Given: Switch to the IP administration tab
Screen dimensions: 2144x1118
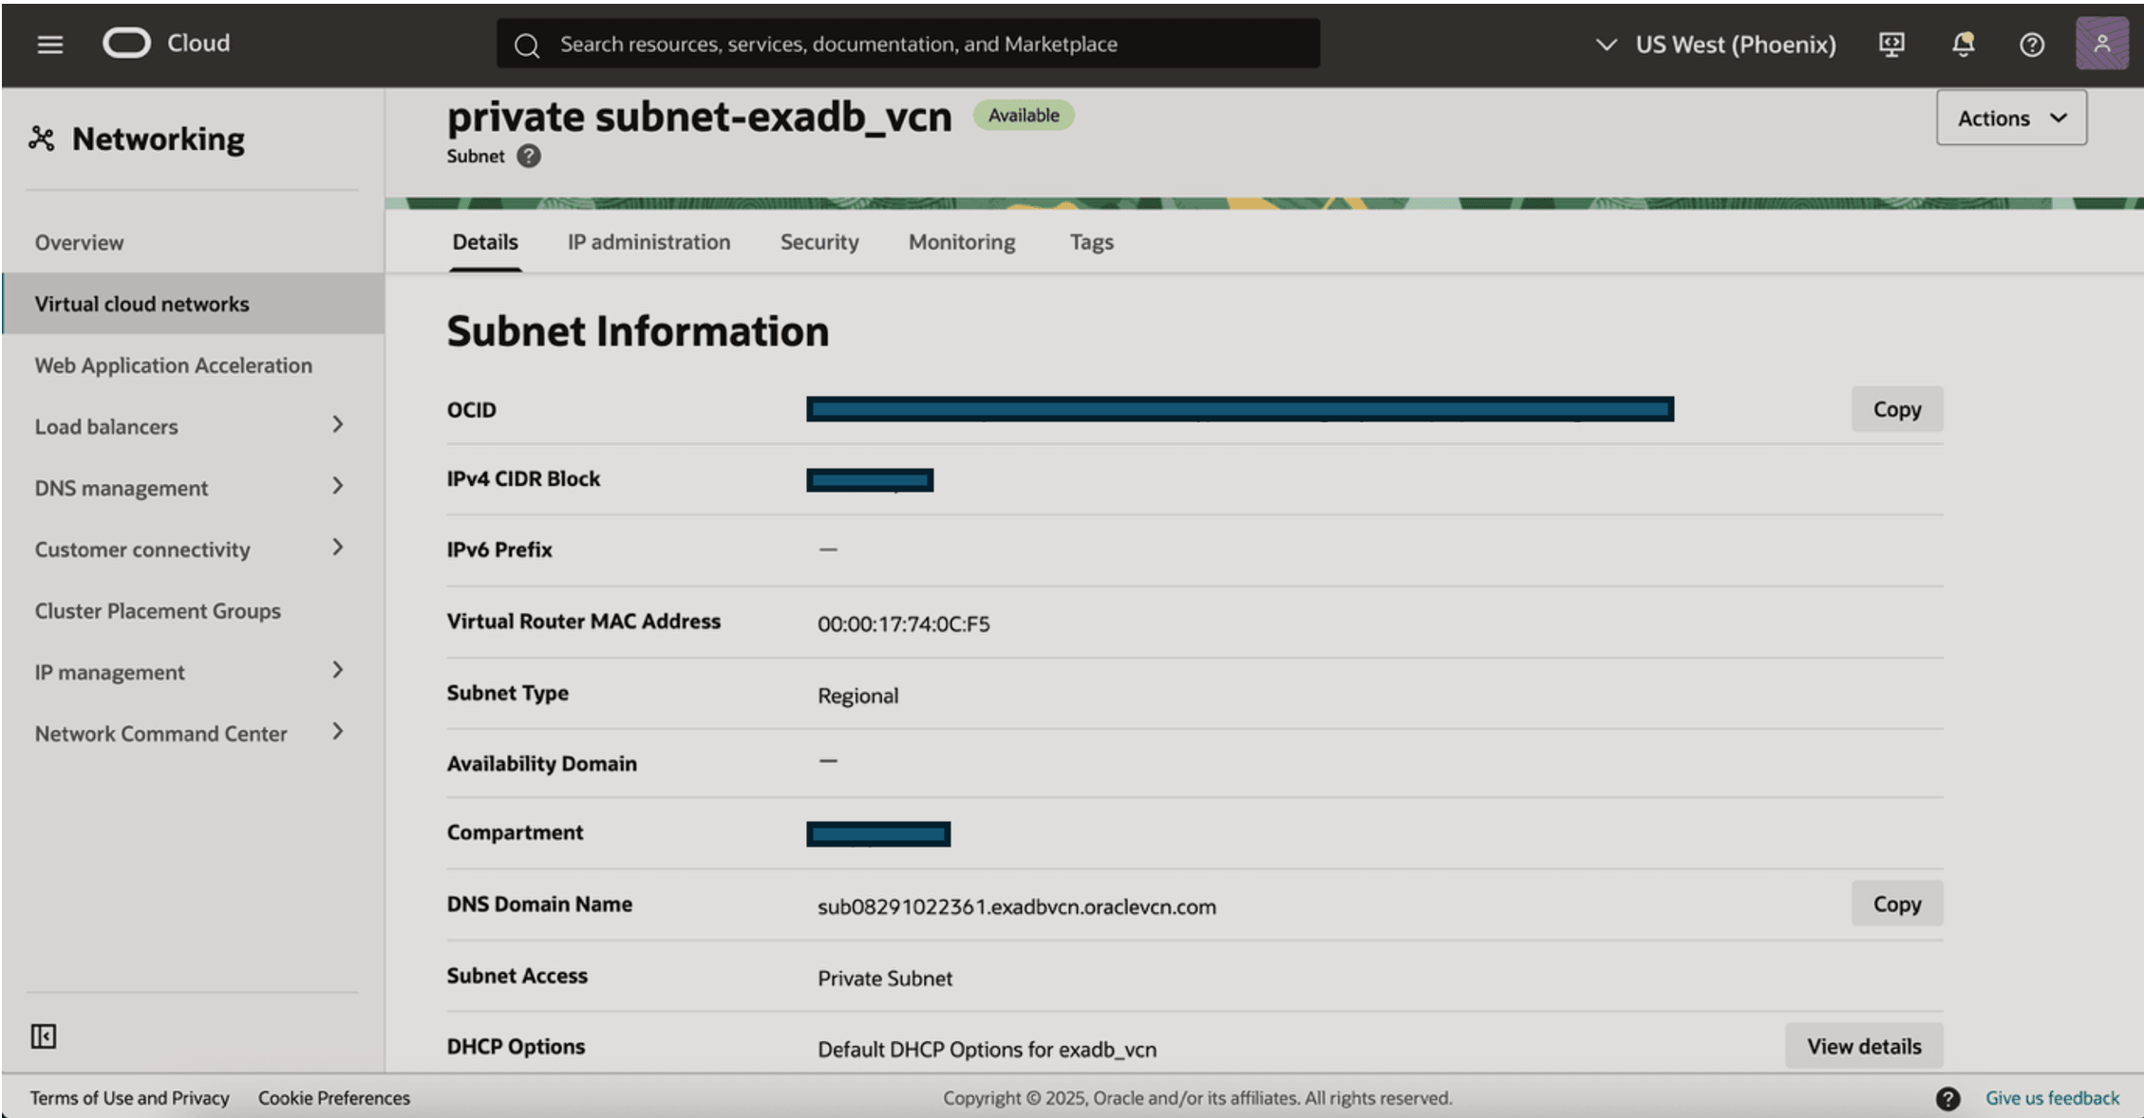Looking at the screenshot, I should (x=649, y=242).
